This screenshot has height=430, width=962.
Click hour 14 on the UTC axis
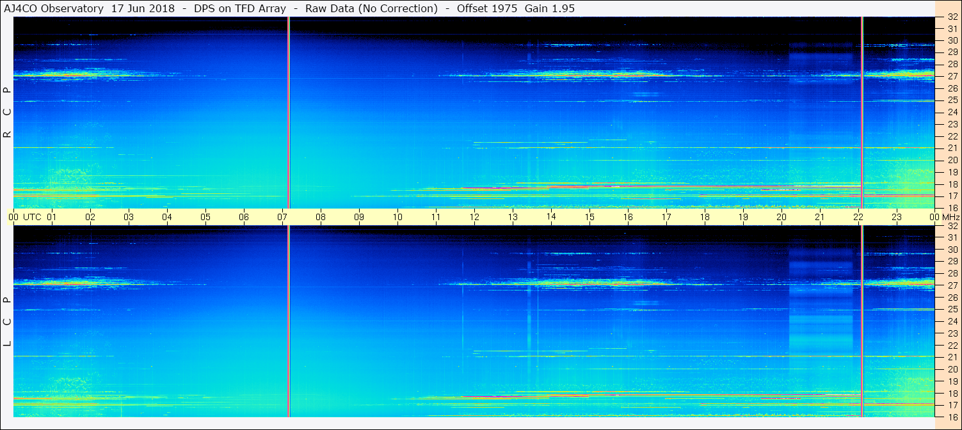551,216
